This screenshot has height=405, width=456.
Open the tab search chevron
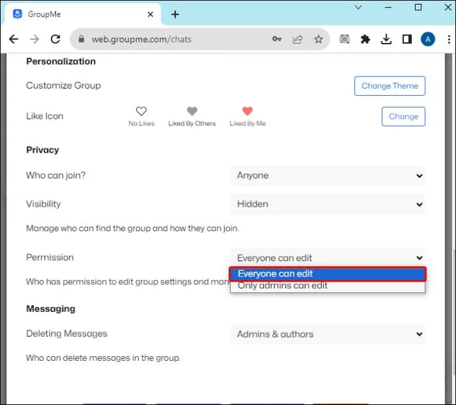coord(358,7)
